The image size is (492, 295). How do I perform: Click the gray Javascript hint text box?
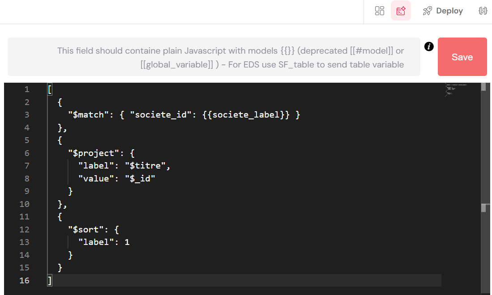(214, 57)
